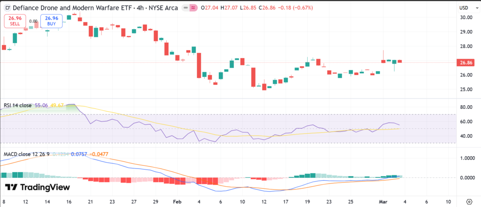Open the USD currency dropdown

pos(464,8)
